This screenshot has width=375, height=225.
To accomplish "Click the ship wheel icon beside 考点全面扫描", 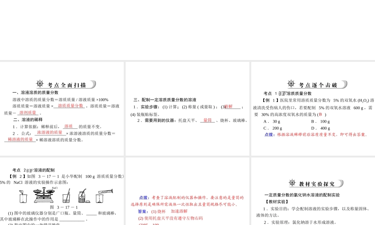I will (x=40, y=84).
